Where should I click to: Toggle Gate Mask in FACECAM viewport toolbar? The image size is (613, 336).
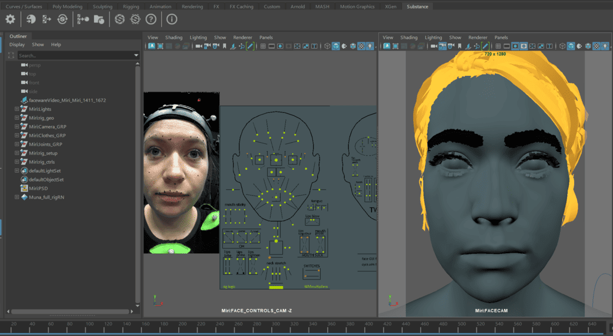(524, 46)
